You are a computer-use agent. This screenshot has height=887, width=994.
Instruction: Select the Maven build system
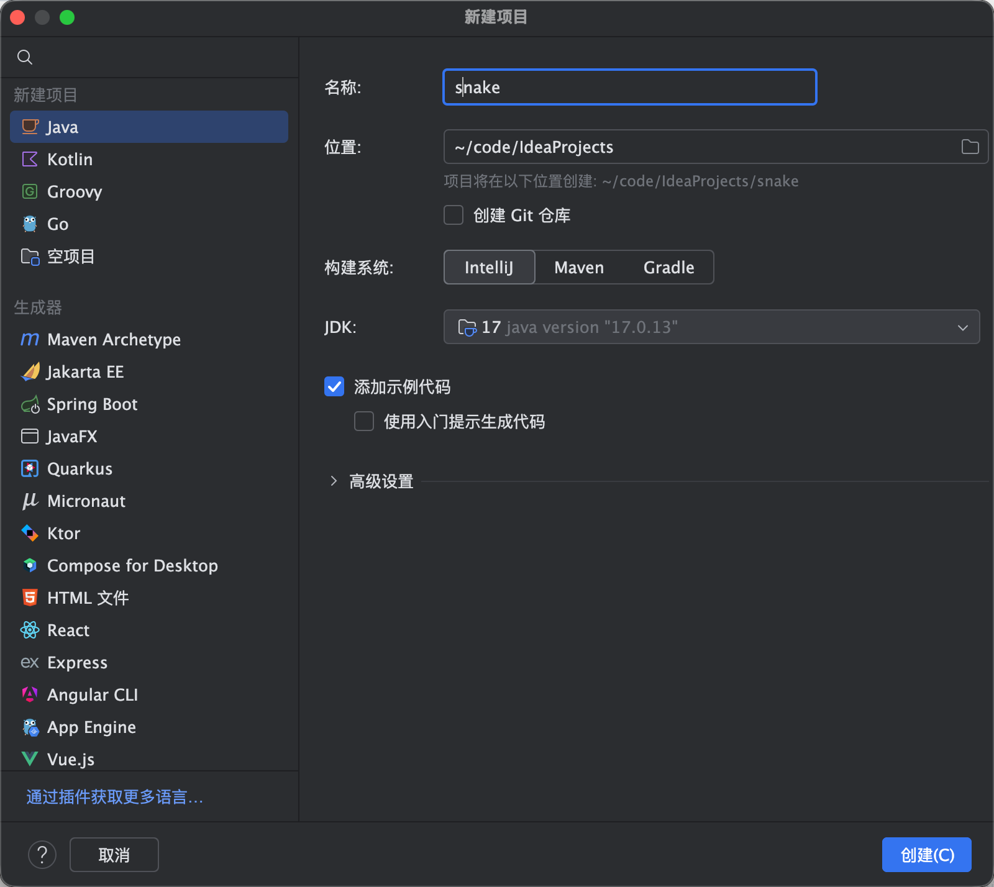pyautogui.click(x=579, y=267)
